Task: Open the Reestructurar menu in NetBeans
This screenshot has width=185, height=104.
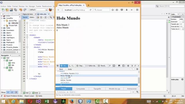Action: pyautogui.click(x=47, y=6)
